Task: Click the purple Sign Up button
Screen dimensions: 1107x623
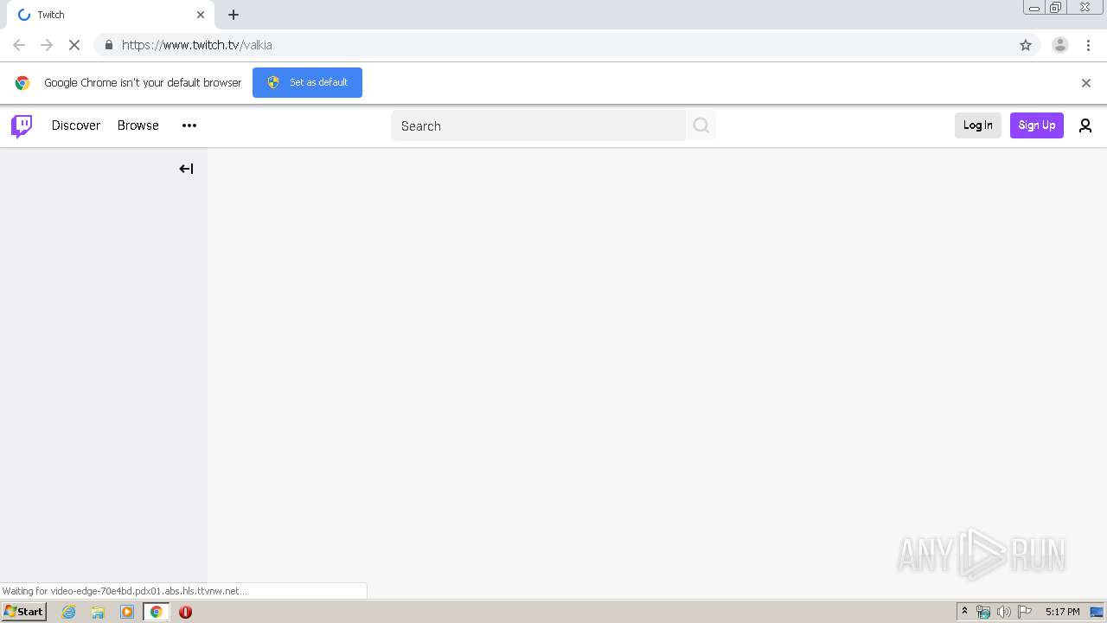Action: tap(1037, 125)
